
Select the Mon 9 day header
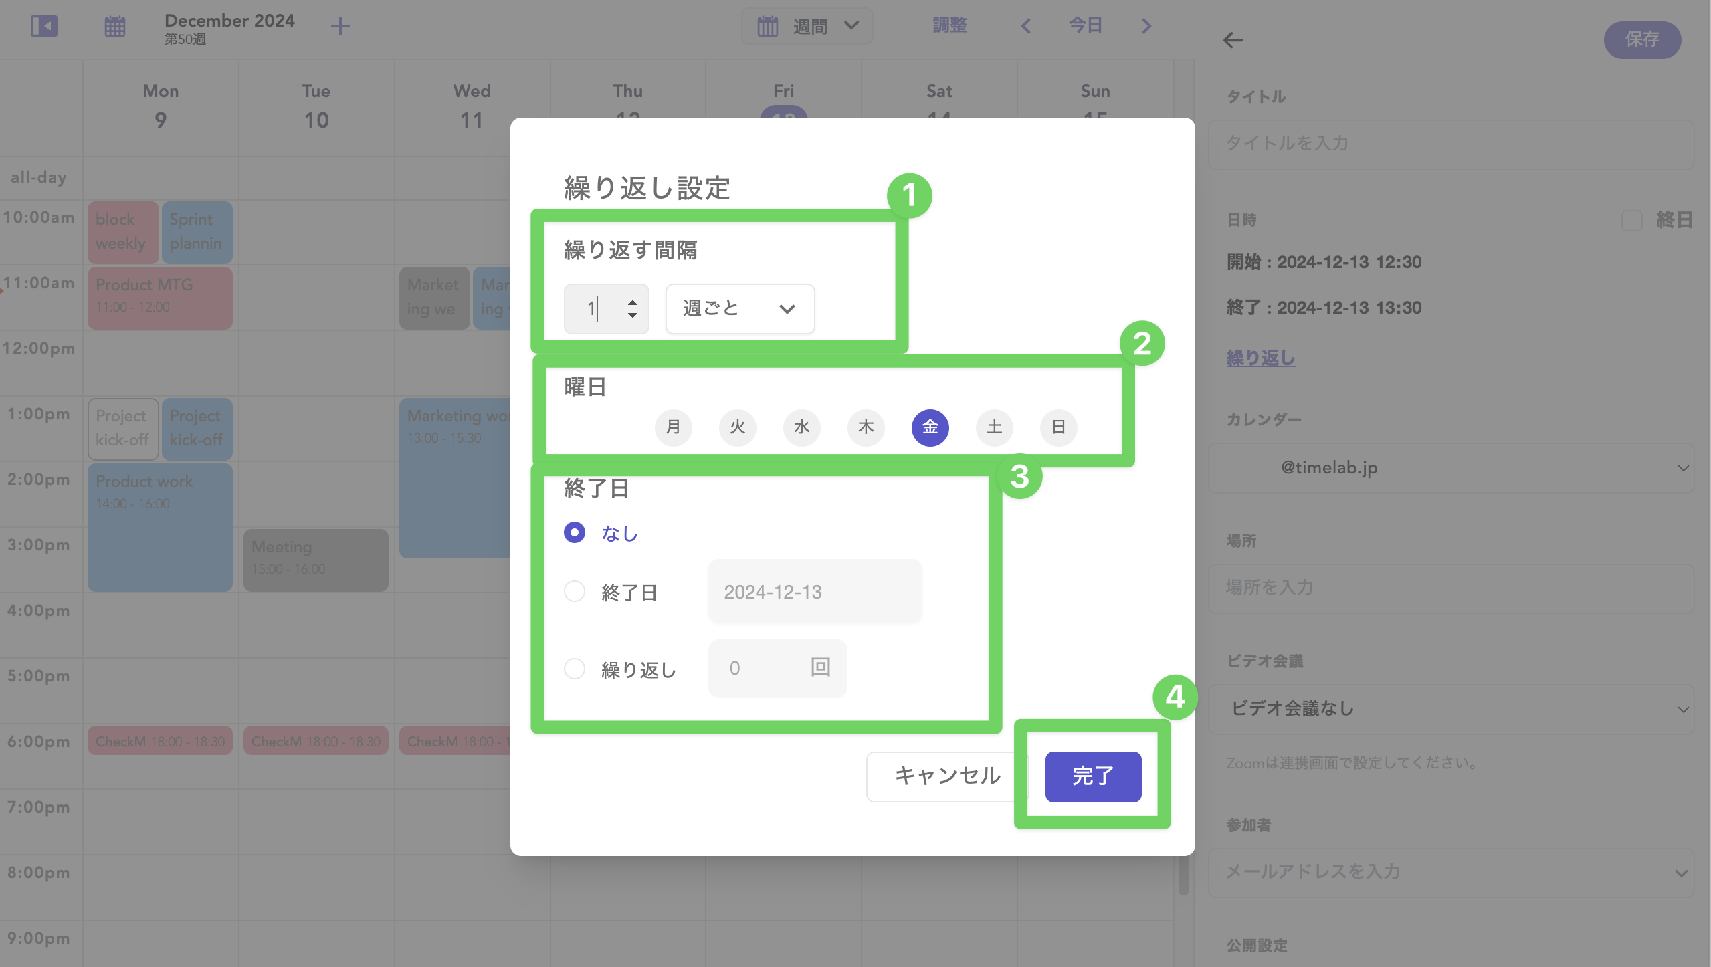pyautogui.click(x=161, y=106)
